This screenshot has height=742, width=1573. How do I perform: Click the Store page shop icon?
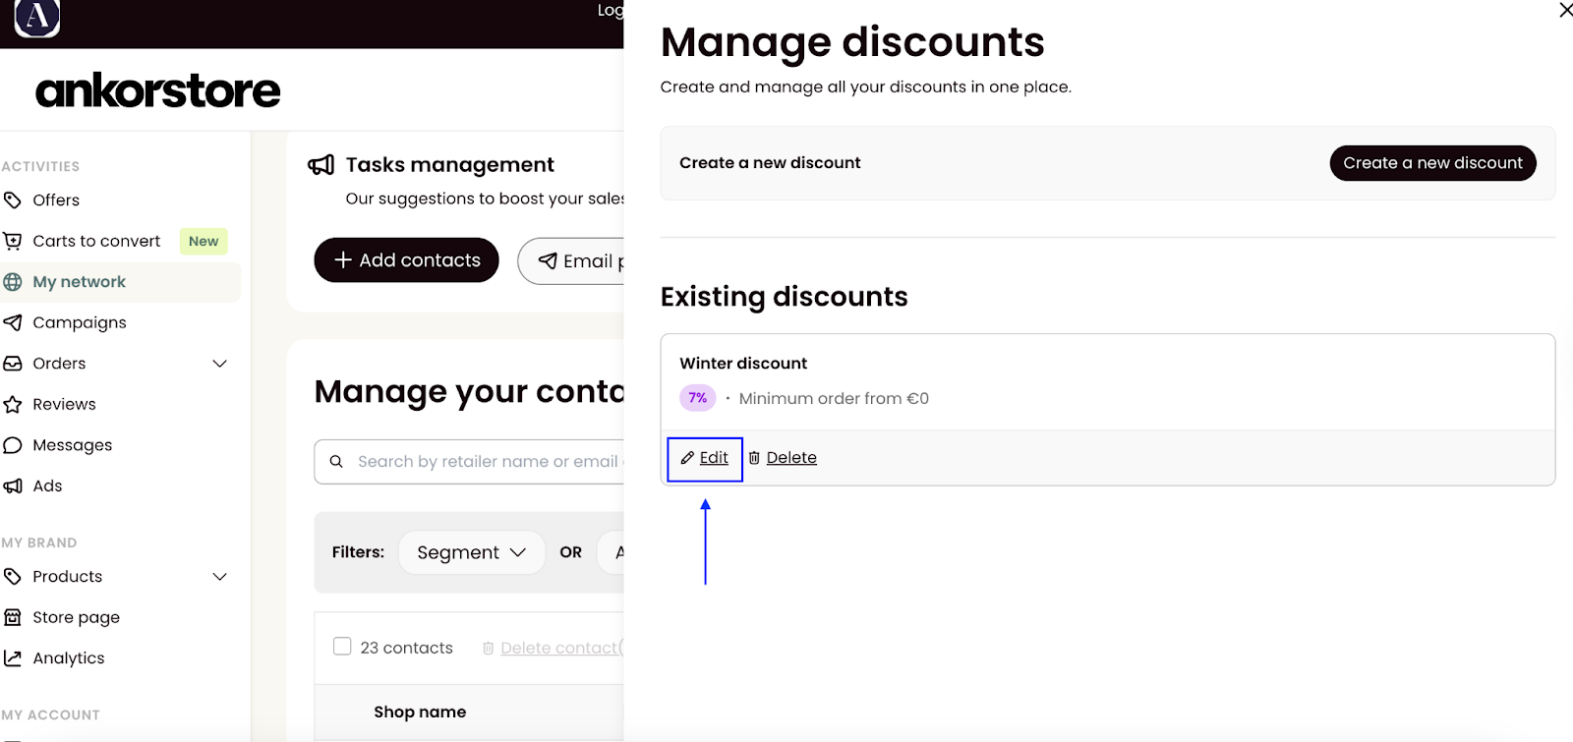(x=13, y=617)
